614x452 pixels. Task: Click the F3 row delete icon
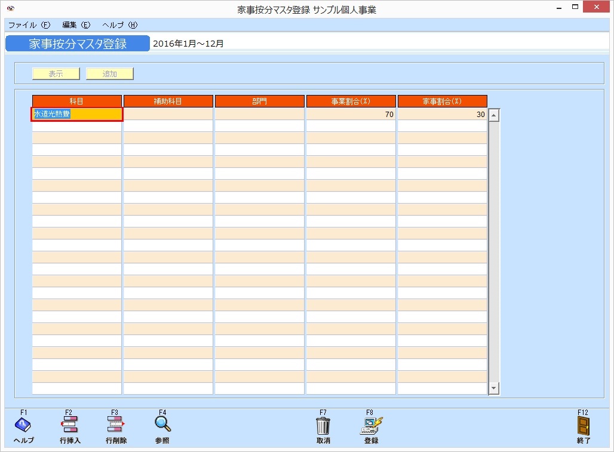point(116,425)
